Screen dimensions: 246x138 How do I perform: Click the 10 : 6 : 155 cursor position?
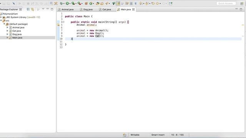(177, 135)
